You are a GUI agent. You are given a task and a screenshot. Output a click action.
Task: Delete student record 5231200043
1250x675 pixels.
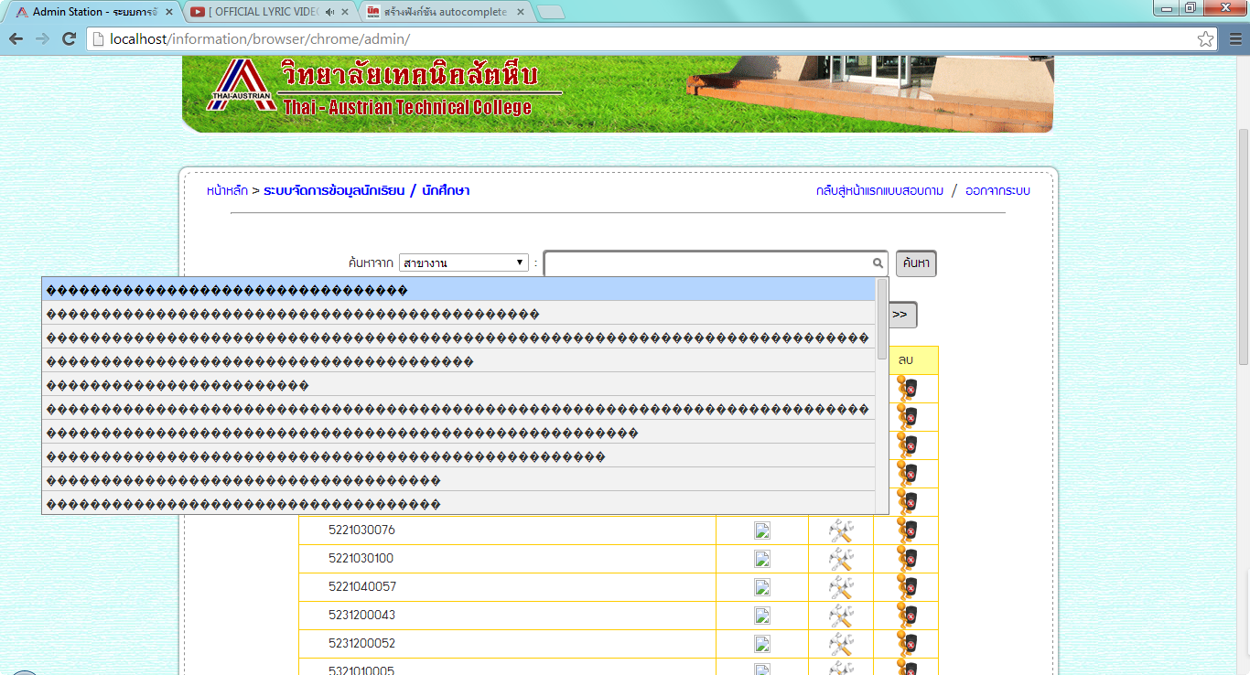tap(907, 616)
